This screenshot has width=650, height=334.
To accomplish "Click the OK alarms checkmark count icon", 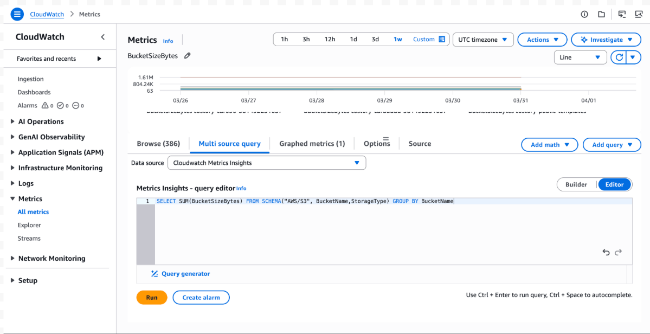I will 60,106.
